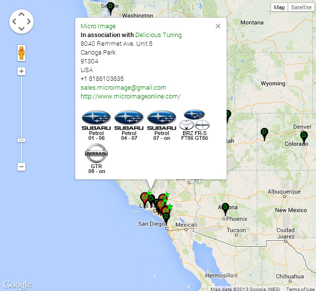Click the Montana state label
Screen dimensions: 316x291
252,22
